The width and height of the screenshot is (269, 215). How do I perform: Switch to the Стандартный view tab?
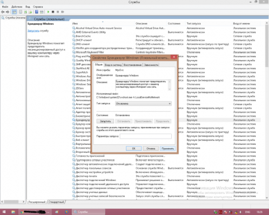56,202
